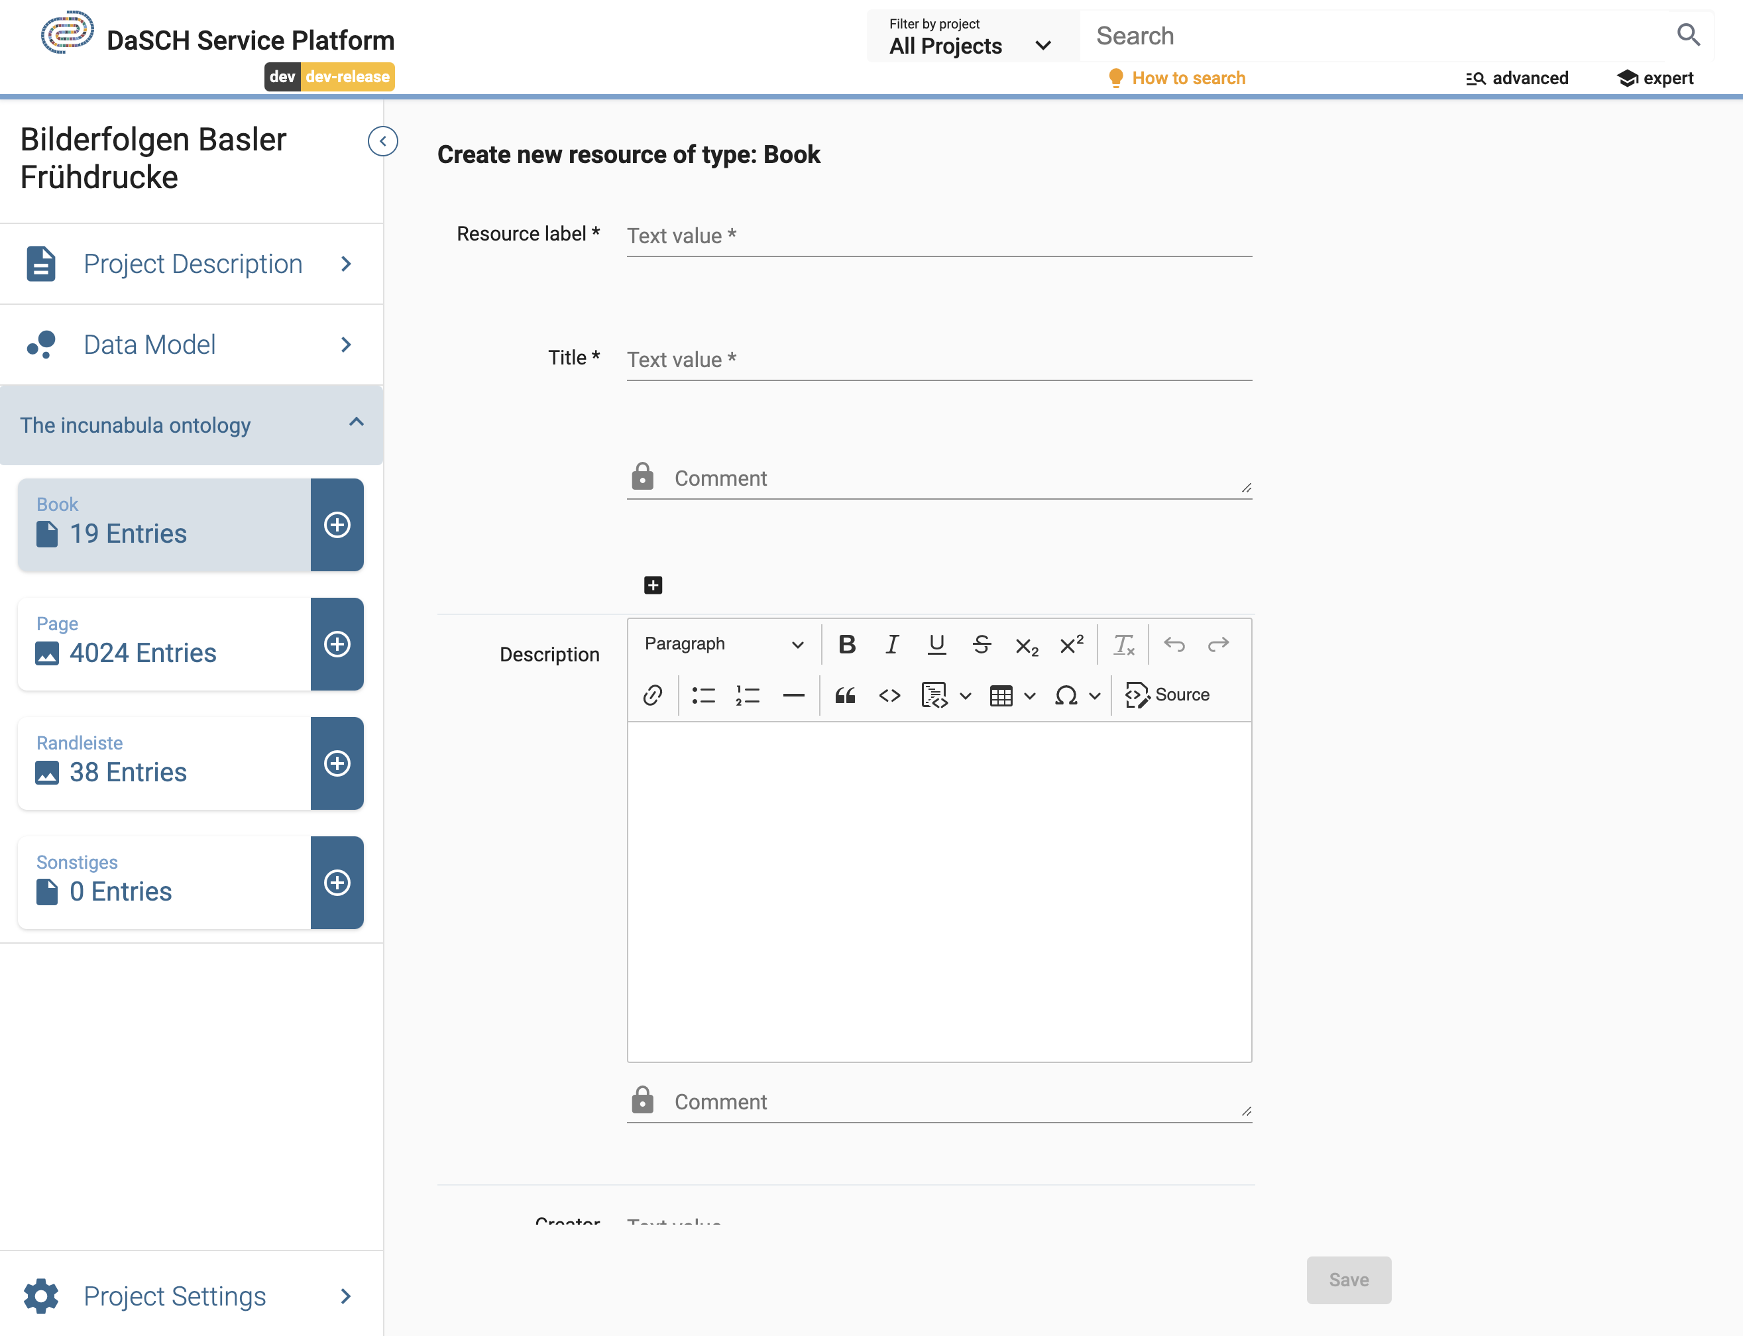Open the Data Model section
Image resolution: width=1743 pixels, height=1336 pixels.
pos(150,345)
